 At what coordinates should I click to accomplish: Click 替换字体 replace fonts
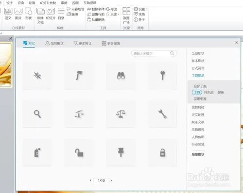[96, 9]
